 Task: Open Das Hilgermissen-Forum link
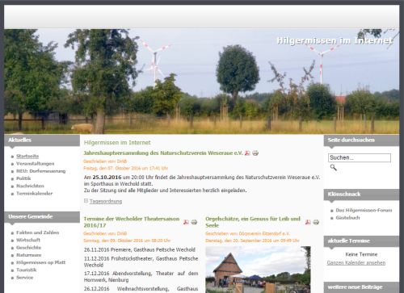tap(364, 210)
